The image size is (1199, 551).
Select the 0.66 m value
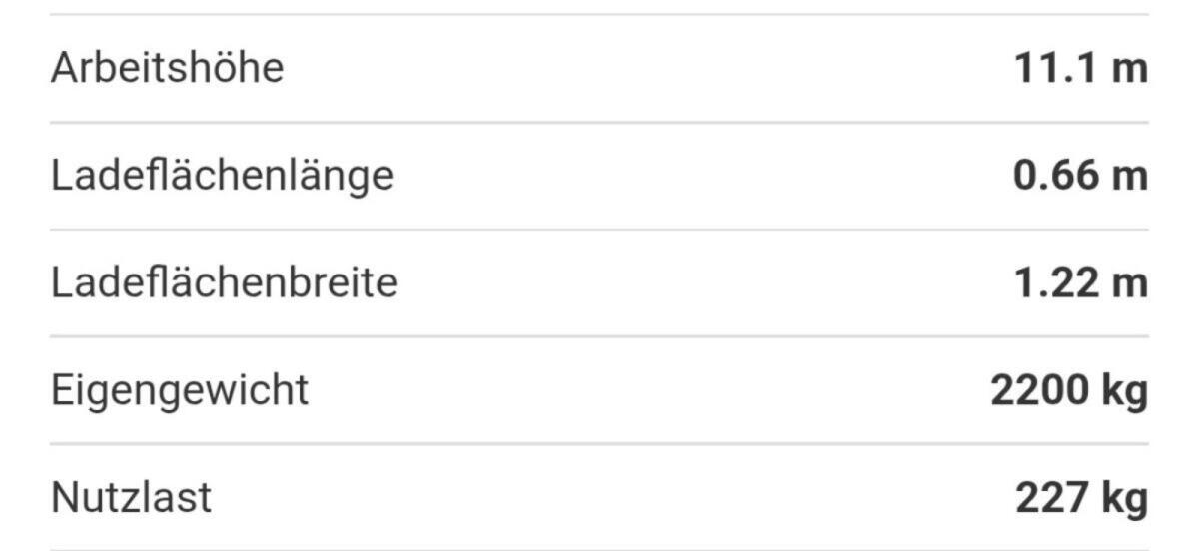click(x=1080, y=177)
